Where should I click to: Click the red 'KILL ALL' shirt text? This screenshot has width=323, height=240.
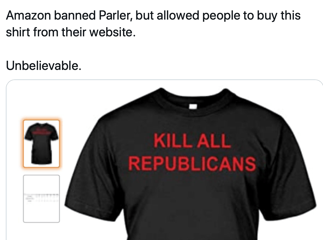pyautogui.click(x=192, y=141)
